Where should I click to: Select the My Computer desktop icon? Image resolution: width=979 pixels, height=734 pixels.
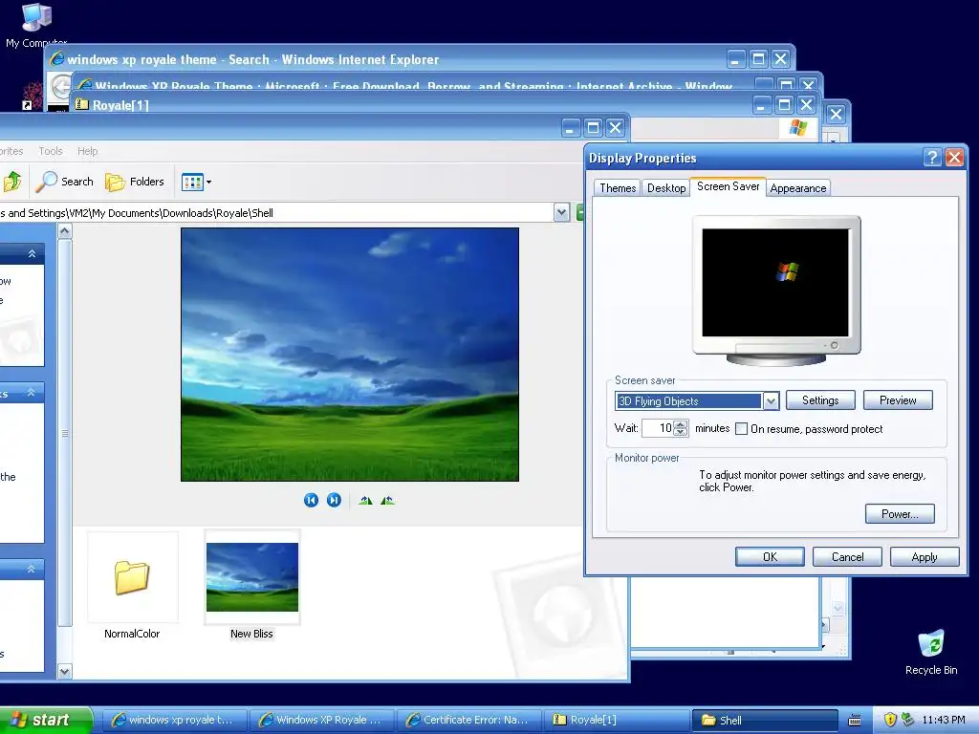35,26
